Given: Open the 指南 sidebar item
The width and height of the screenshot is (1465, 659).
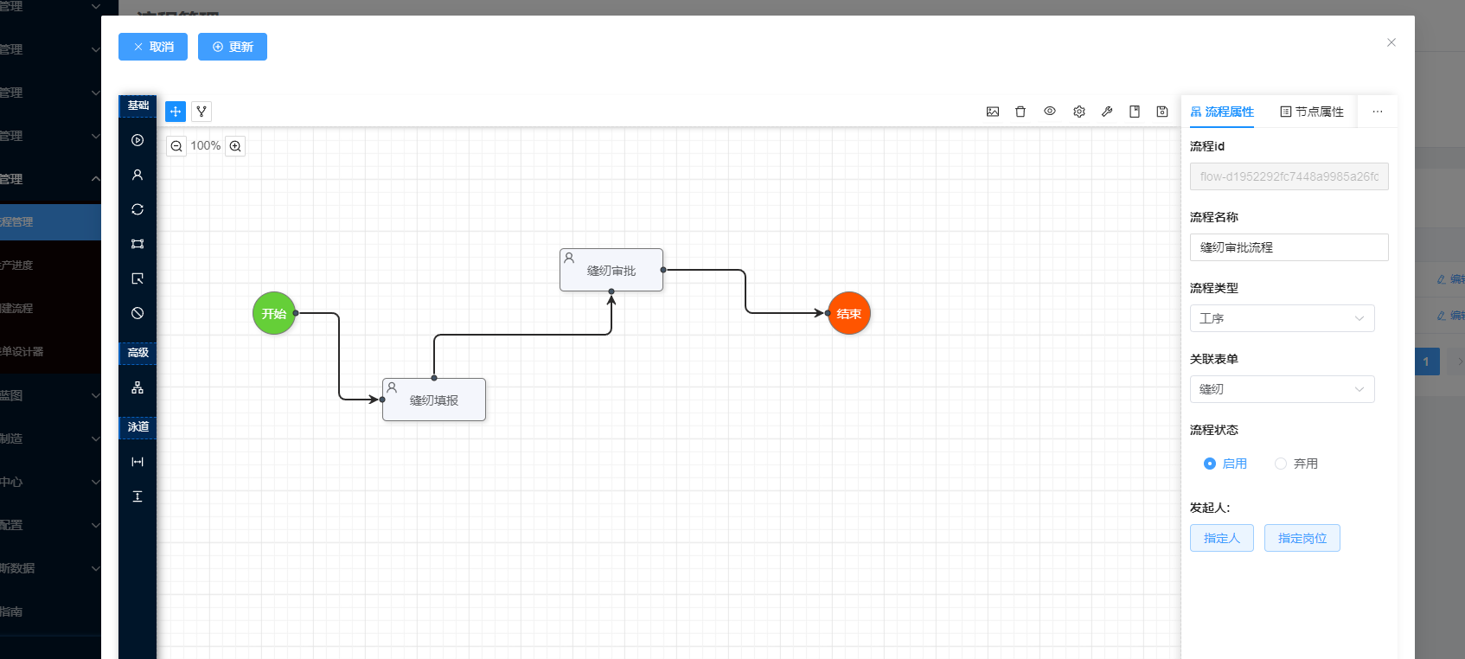Looking at the screenshot, I should click(x=50, y=611).
